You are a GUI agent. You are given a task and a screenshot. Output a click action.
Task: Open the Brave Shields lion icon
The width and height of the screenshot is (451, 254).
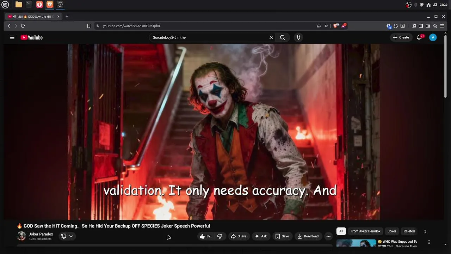tap(335, 26)
